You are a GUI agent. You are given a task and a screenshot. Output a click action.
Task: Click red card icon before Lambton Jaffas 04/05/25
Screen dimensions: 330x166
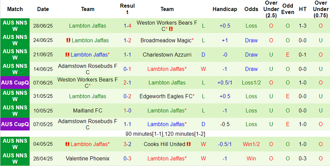point(67,144)
